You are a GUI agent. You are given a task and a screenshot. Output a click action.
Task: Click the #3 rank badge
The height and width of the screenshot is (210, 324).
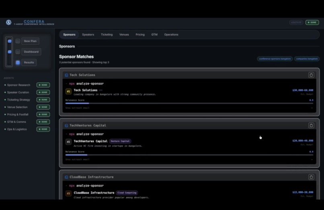(68, 193)
